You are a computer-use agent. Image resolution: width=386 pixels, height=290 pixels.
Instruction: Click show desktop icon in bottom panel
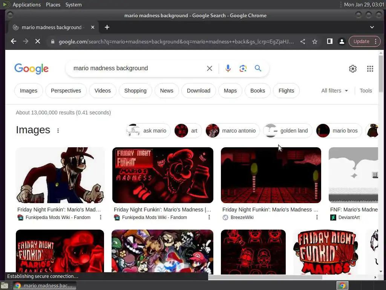[4, 286]
